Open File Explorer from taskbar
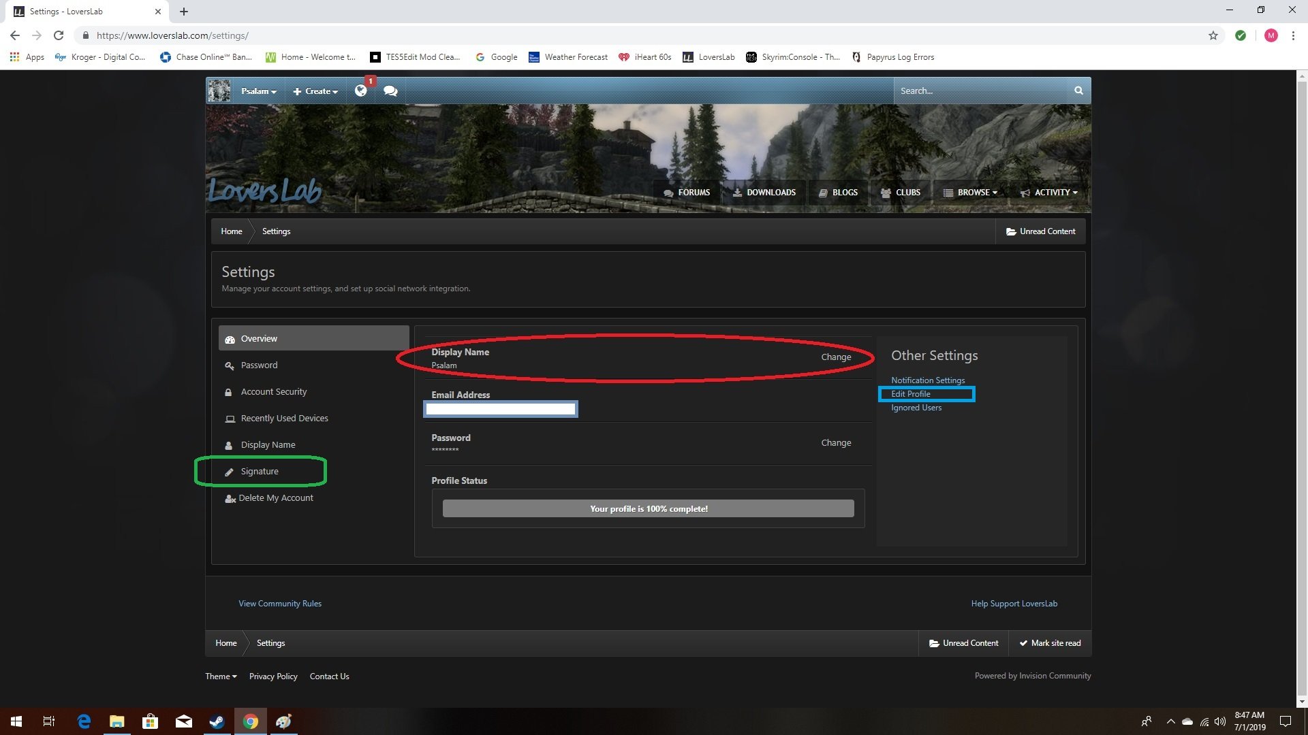Image resolution: width=1308 pixels, height=735 pixels. pos(117,721)
